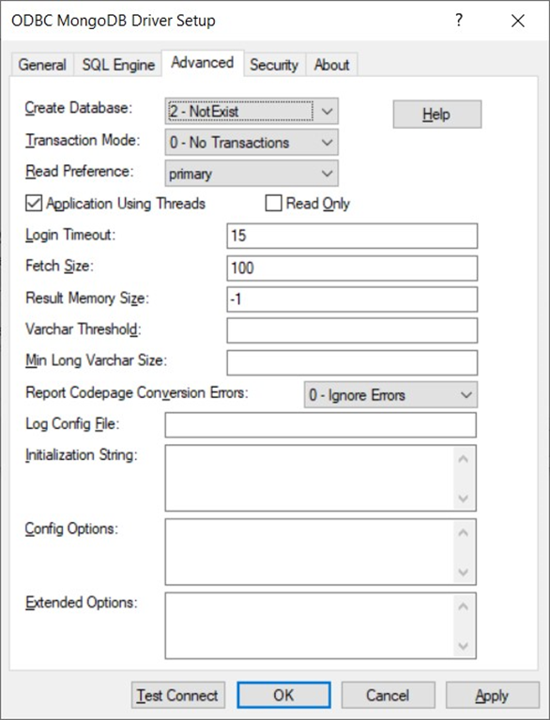This screenshot has height=720, width=550.
Task: Open the Read Preference dropdown
Action: click(x=252, y=174)
